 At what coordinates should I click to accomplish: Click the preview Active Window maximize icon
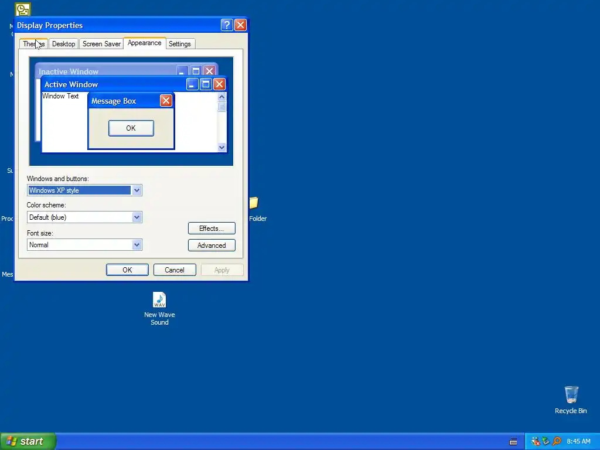tap(206, 84)
